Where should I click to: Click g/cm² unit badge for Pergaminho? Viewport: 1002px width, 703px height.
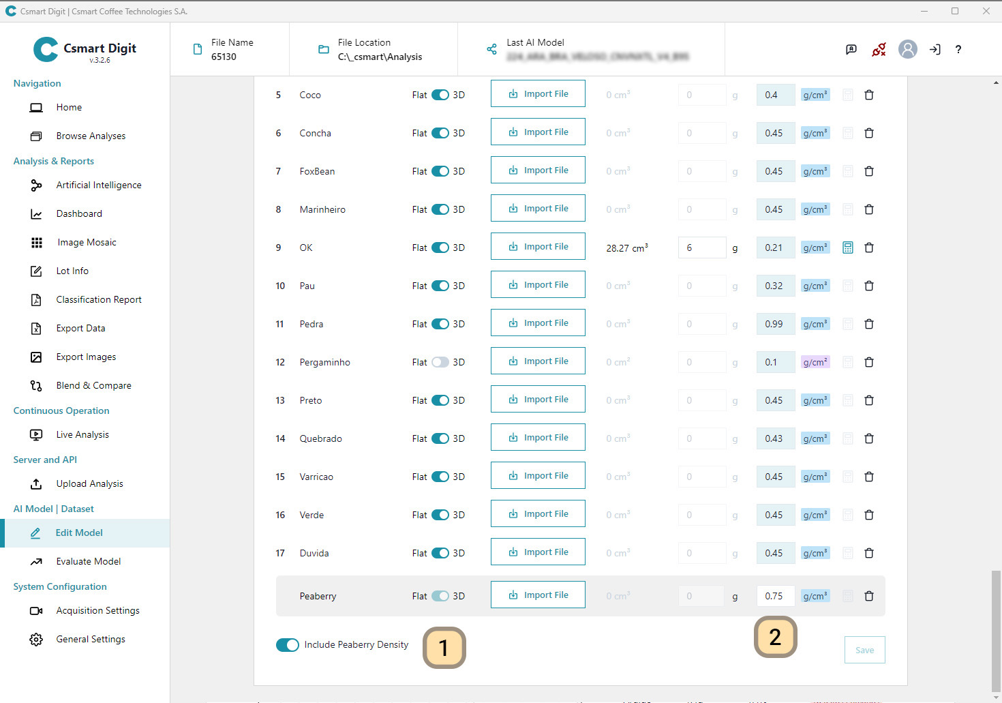click(815, 362)
